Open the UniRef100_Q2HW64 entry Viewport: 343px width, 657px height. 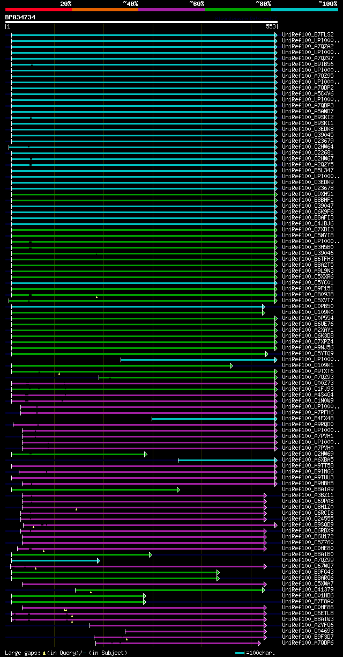point(308,147)
